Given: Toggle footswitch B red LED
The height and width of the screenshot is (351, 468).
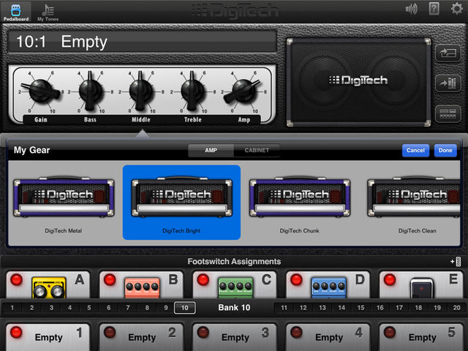Looking at the screenshot, I should click(110, 279).
